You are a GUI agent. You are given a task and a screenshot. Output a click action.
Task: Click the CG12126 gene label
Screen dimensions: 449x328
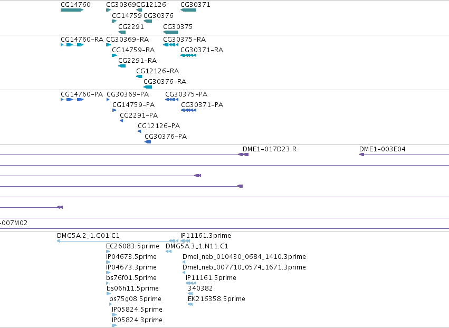(x=151, y=5)
